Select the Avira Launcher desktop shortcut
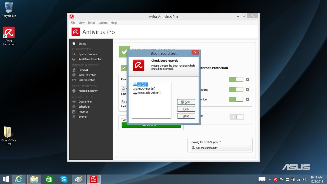Screen dimensions: 327x184 click(x=9, y=36)
